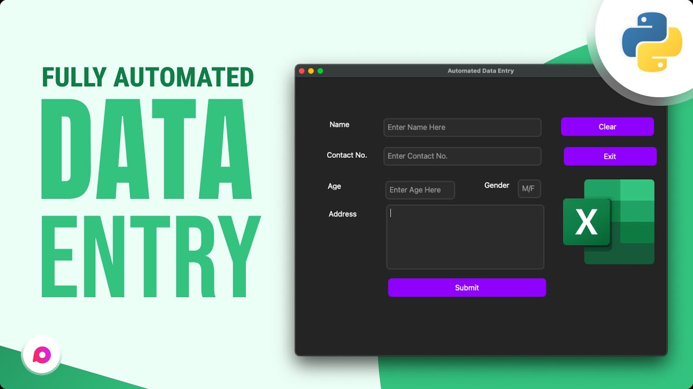Click the Address label
Image resolution: width=693 pixels, height=389 pixels.
(343, 214)
